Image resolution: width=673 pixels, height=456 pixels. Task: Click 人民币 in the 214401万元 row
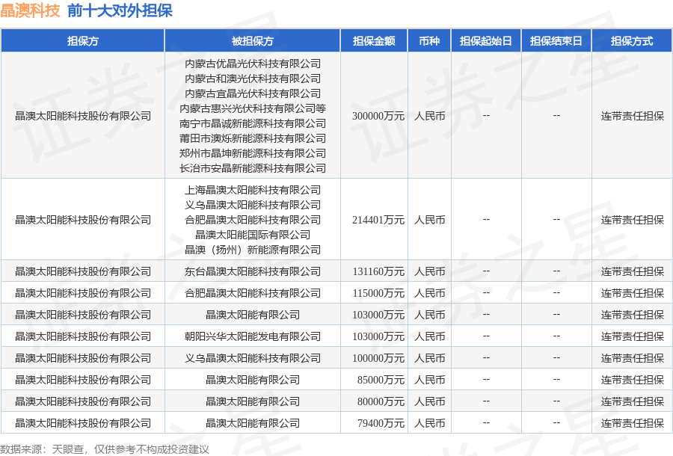click(430, 220)
